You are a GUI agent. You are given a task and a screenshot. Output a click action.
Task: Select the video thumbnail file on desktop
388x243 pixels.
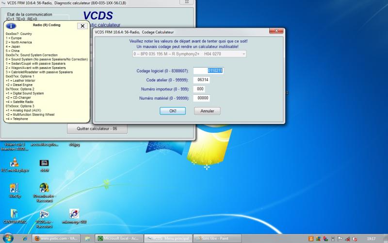click(x=44, y=165)
